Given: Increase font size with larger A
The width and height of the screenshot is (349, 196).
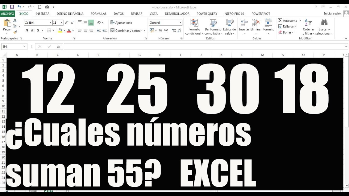Looking at the screenshot, I should [x=67, y=23].
